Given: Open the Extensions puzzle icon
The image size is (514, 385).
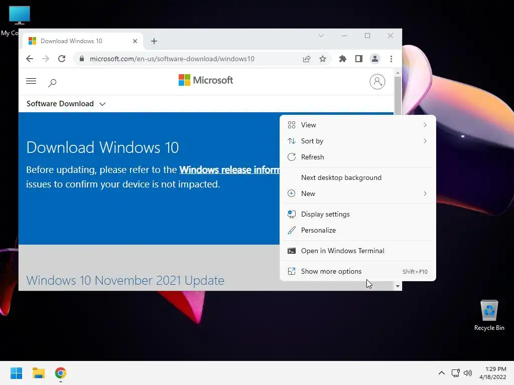Looking at the screenshot, I should [x=342, y=59].
